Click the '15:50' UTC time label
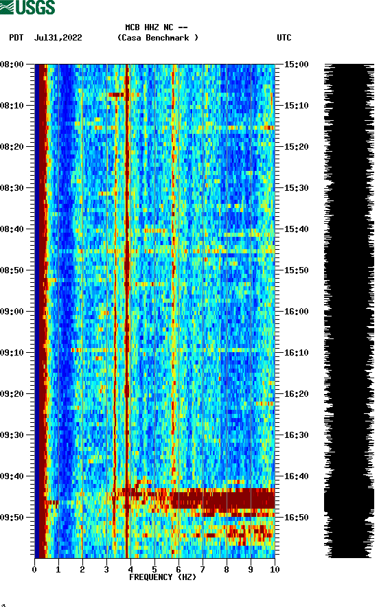The image size is (379, 613). (296, 270)
